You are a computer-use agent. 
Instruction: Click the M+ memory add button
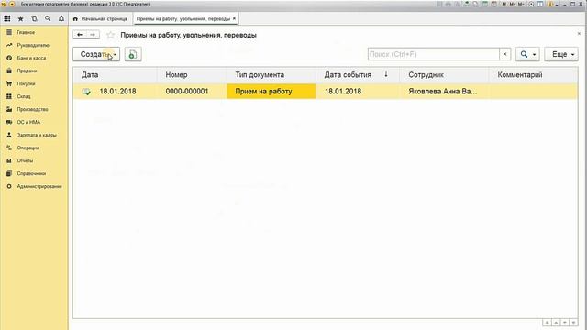tap(513, 4)
